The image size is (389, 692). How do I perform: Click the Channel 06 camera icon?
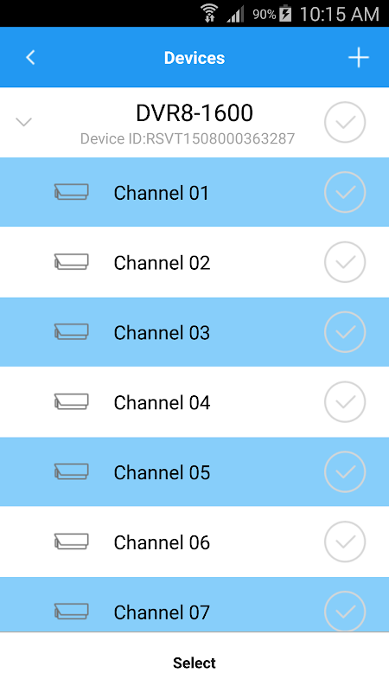click(72, 541)
